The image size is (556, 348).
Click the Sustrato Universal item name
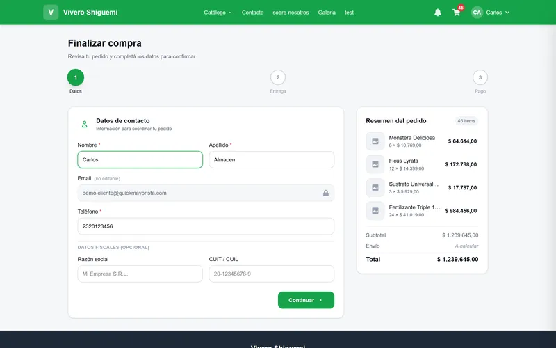tap(414, 184)
